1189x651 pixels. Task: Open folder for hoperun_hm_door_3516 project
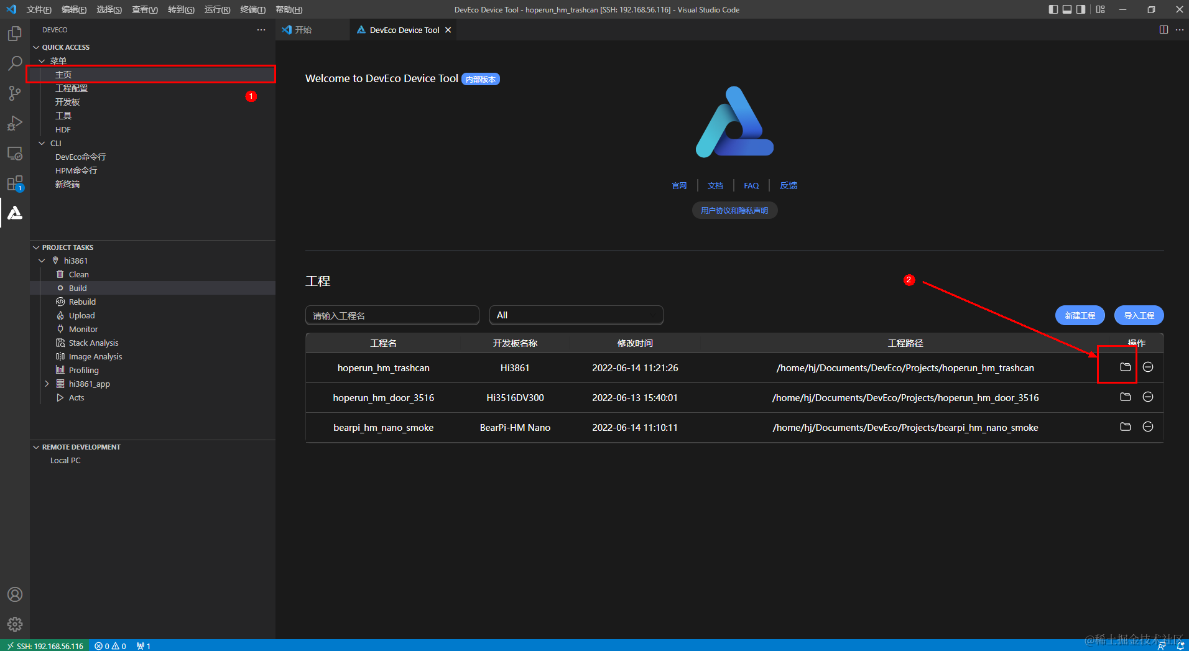1126,397
